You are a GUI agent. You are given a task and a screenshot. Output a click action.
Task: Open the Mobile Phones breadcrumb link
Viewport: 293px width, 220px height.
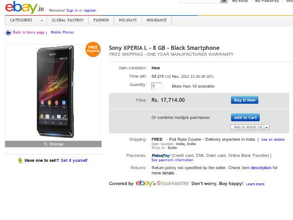pyautogui.click(x=63, y=33)
